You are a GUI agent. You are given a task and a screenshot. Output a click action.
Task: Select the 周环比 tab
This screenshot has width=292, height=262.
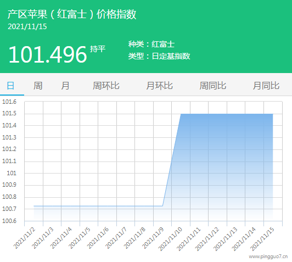click(106, 86)
